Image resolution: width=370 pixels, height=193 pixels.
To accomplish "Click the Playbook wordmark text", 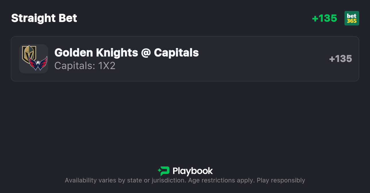I will tap(193, 171).
